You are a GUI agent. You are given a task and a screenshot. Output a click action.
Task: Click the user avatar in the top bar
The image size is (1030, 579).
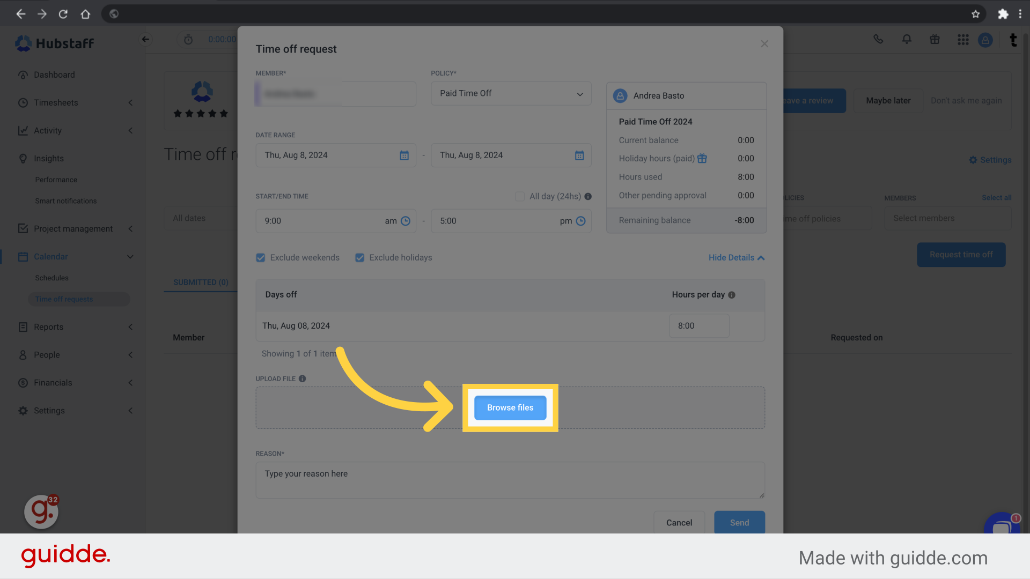[x=985, y=40]
